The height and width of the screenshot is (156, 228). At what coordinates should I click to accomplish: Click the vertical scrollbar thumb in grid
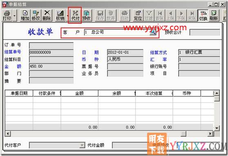pyautogui.click(x=217, y=98)
